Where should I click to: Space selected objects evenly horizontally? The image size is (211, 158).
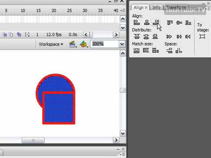coord(179,50)
